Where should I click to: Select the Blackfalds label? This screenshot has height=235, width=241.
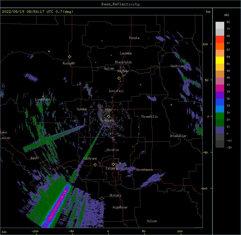pos(123,62)
